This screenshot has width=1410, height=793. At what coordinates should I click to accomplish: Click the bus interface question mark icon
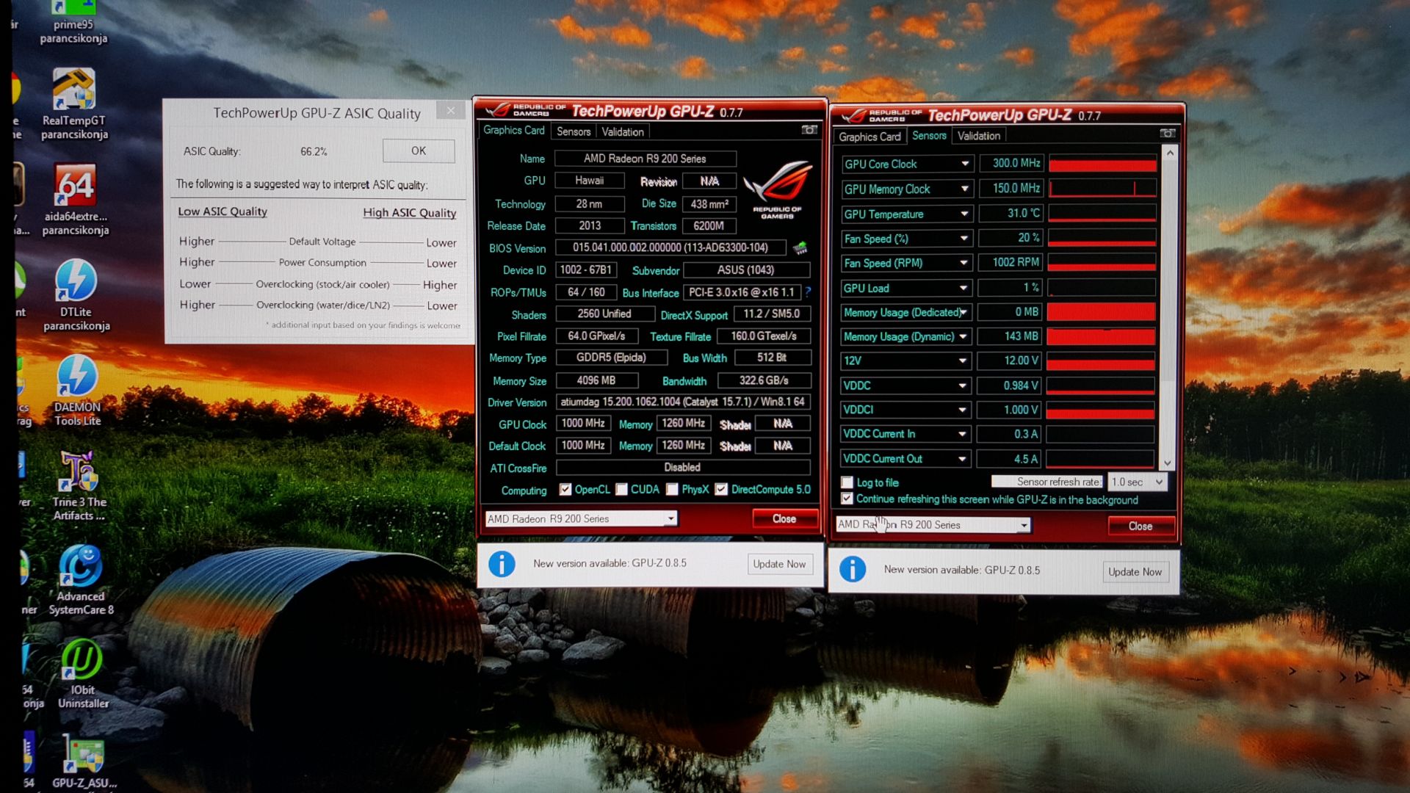[807, 292]
